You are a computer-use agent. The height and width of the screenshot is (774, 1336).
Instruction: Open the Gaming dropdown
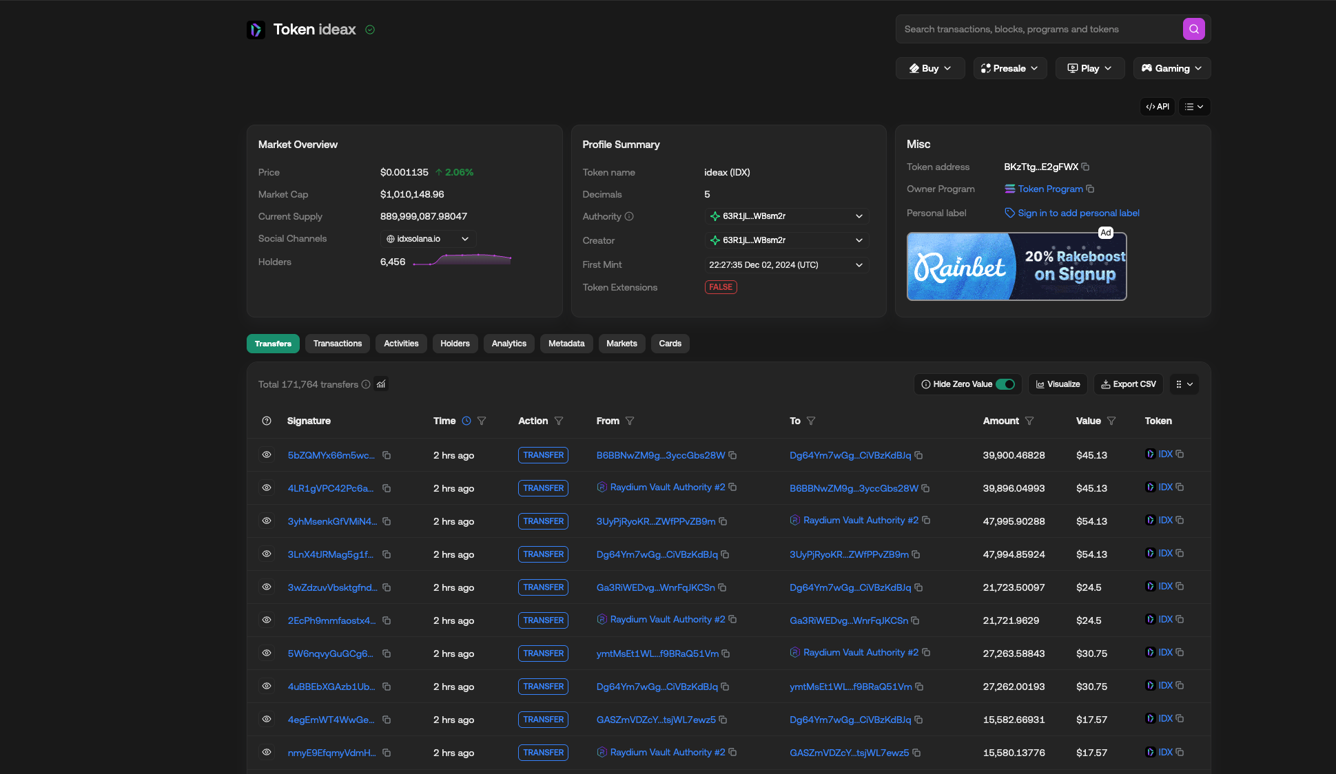coord(1172,68)
